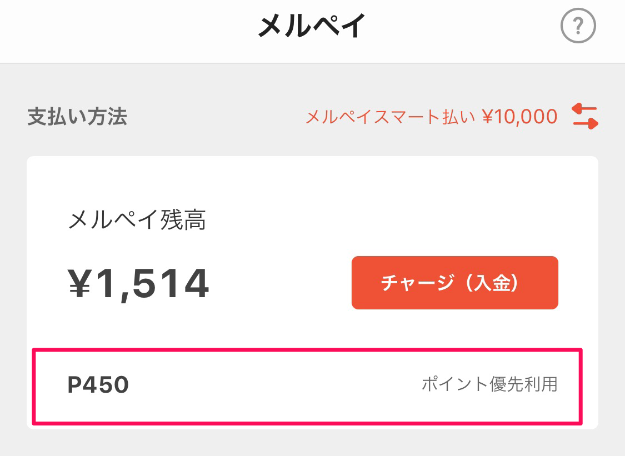Tap the メルペイ page title
The image size is (625, 456).
[x=312, y=26]
